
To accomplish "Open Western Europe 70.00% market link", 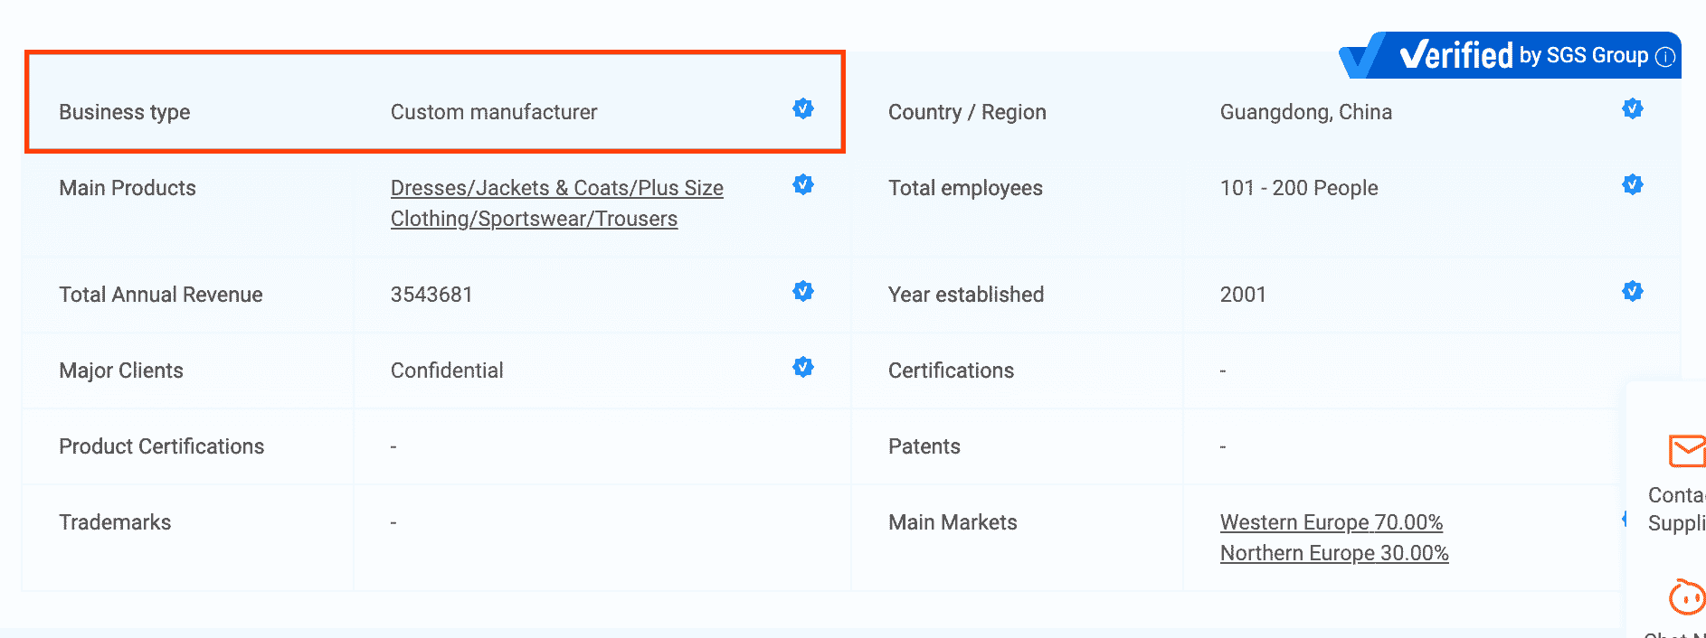I will [1331, 522].
